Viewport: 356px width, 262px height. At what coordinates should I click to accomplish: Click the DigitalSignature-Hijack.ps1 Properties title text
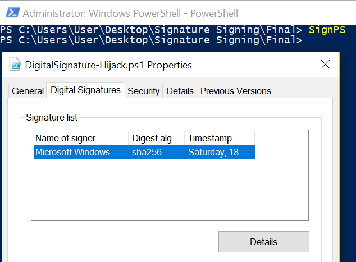point(108,65)
